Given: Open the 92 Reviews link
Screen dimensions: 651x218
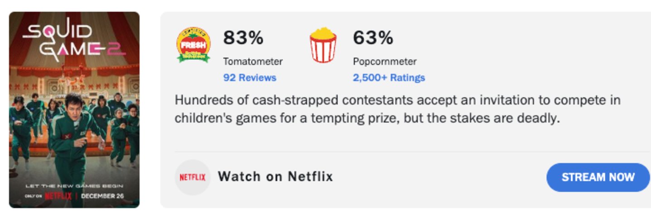Looking at the screenshot, I should 250,78.
